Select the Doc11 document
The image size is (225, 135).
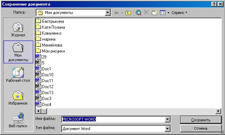click(44, 81)
